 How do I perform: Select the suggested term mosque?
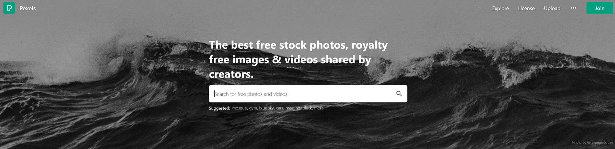[x=239, y=108]
